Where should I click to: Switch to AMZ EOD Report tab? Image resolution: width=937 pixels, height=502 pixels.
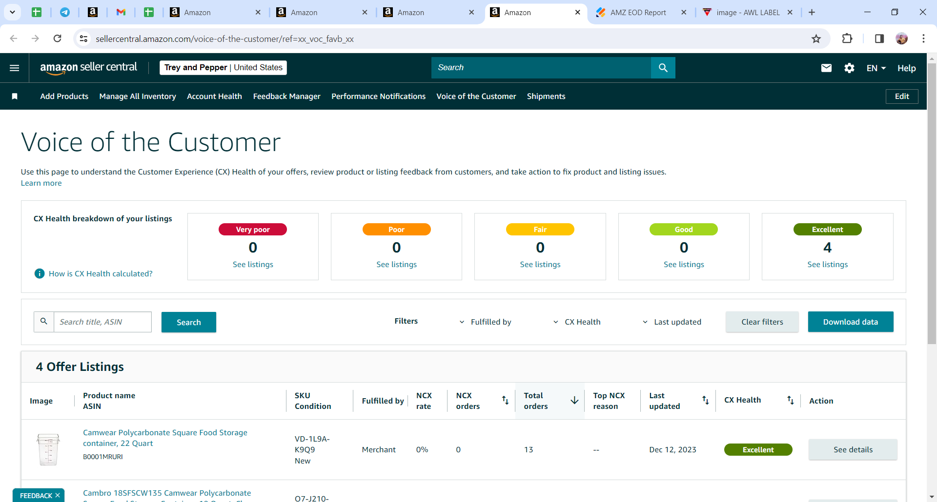point(638,12)
